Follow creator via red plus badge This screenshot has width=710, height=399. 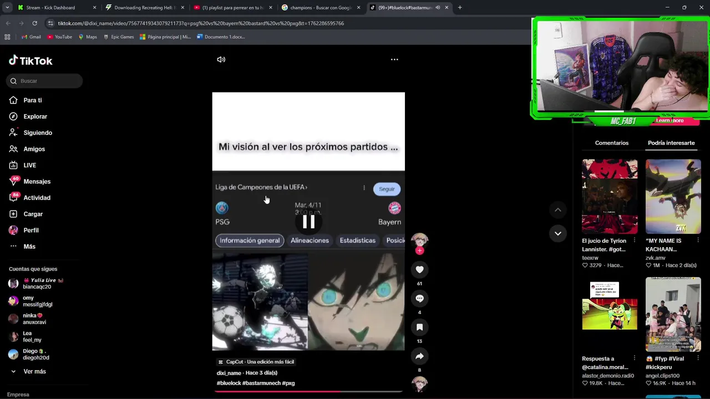point(419,250)
